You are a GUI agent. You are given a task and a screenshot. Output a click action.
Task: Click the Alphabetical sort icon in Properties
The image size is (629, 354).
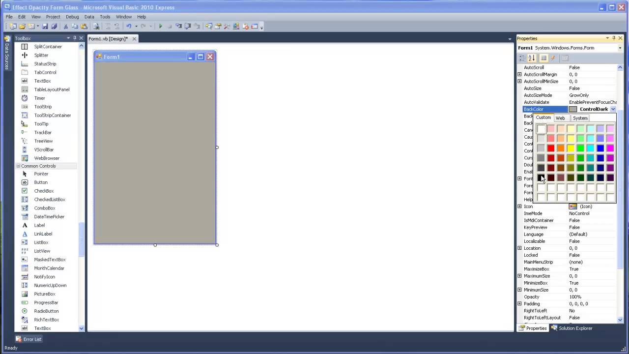click(x=532, y=58)
